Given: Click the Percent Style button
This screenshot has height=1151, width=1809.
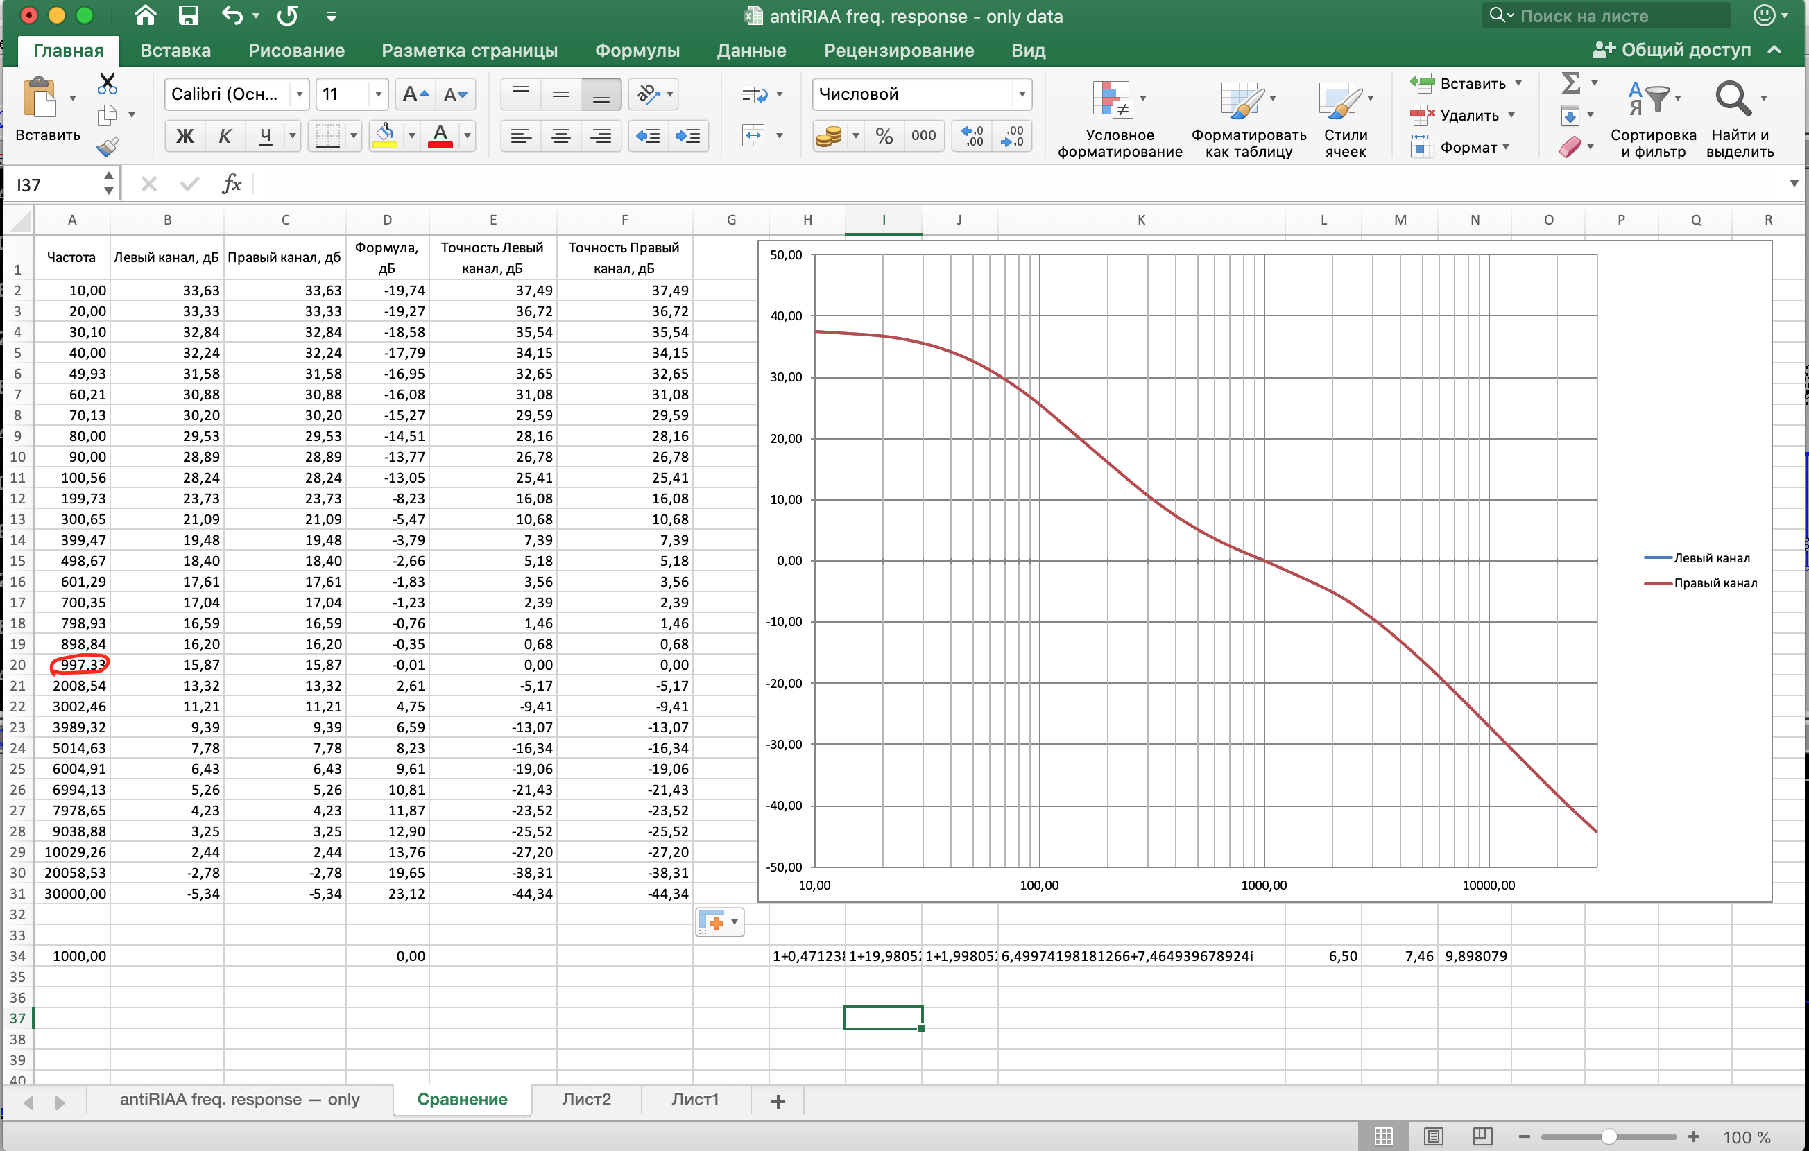Looking at the screenshot, I should click(x=884, y=136).
